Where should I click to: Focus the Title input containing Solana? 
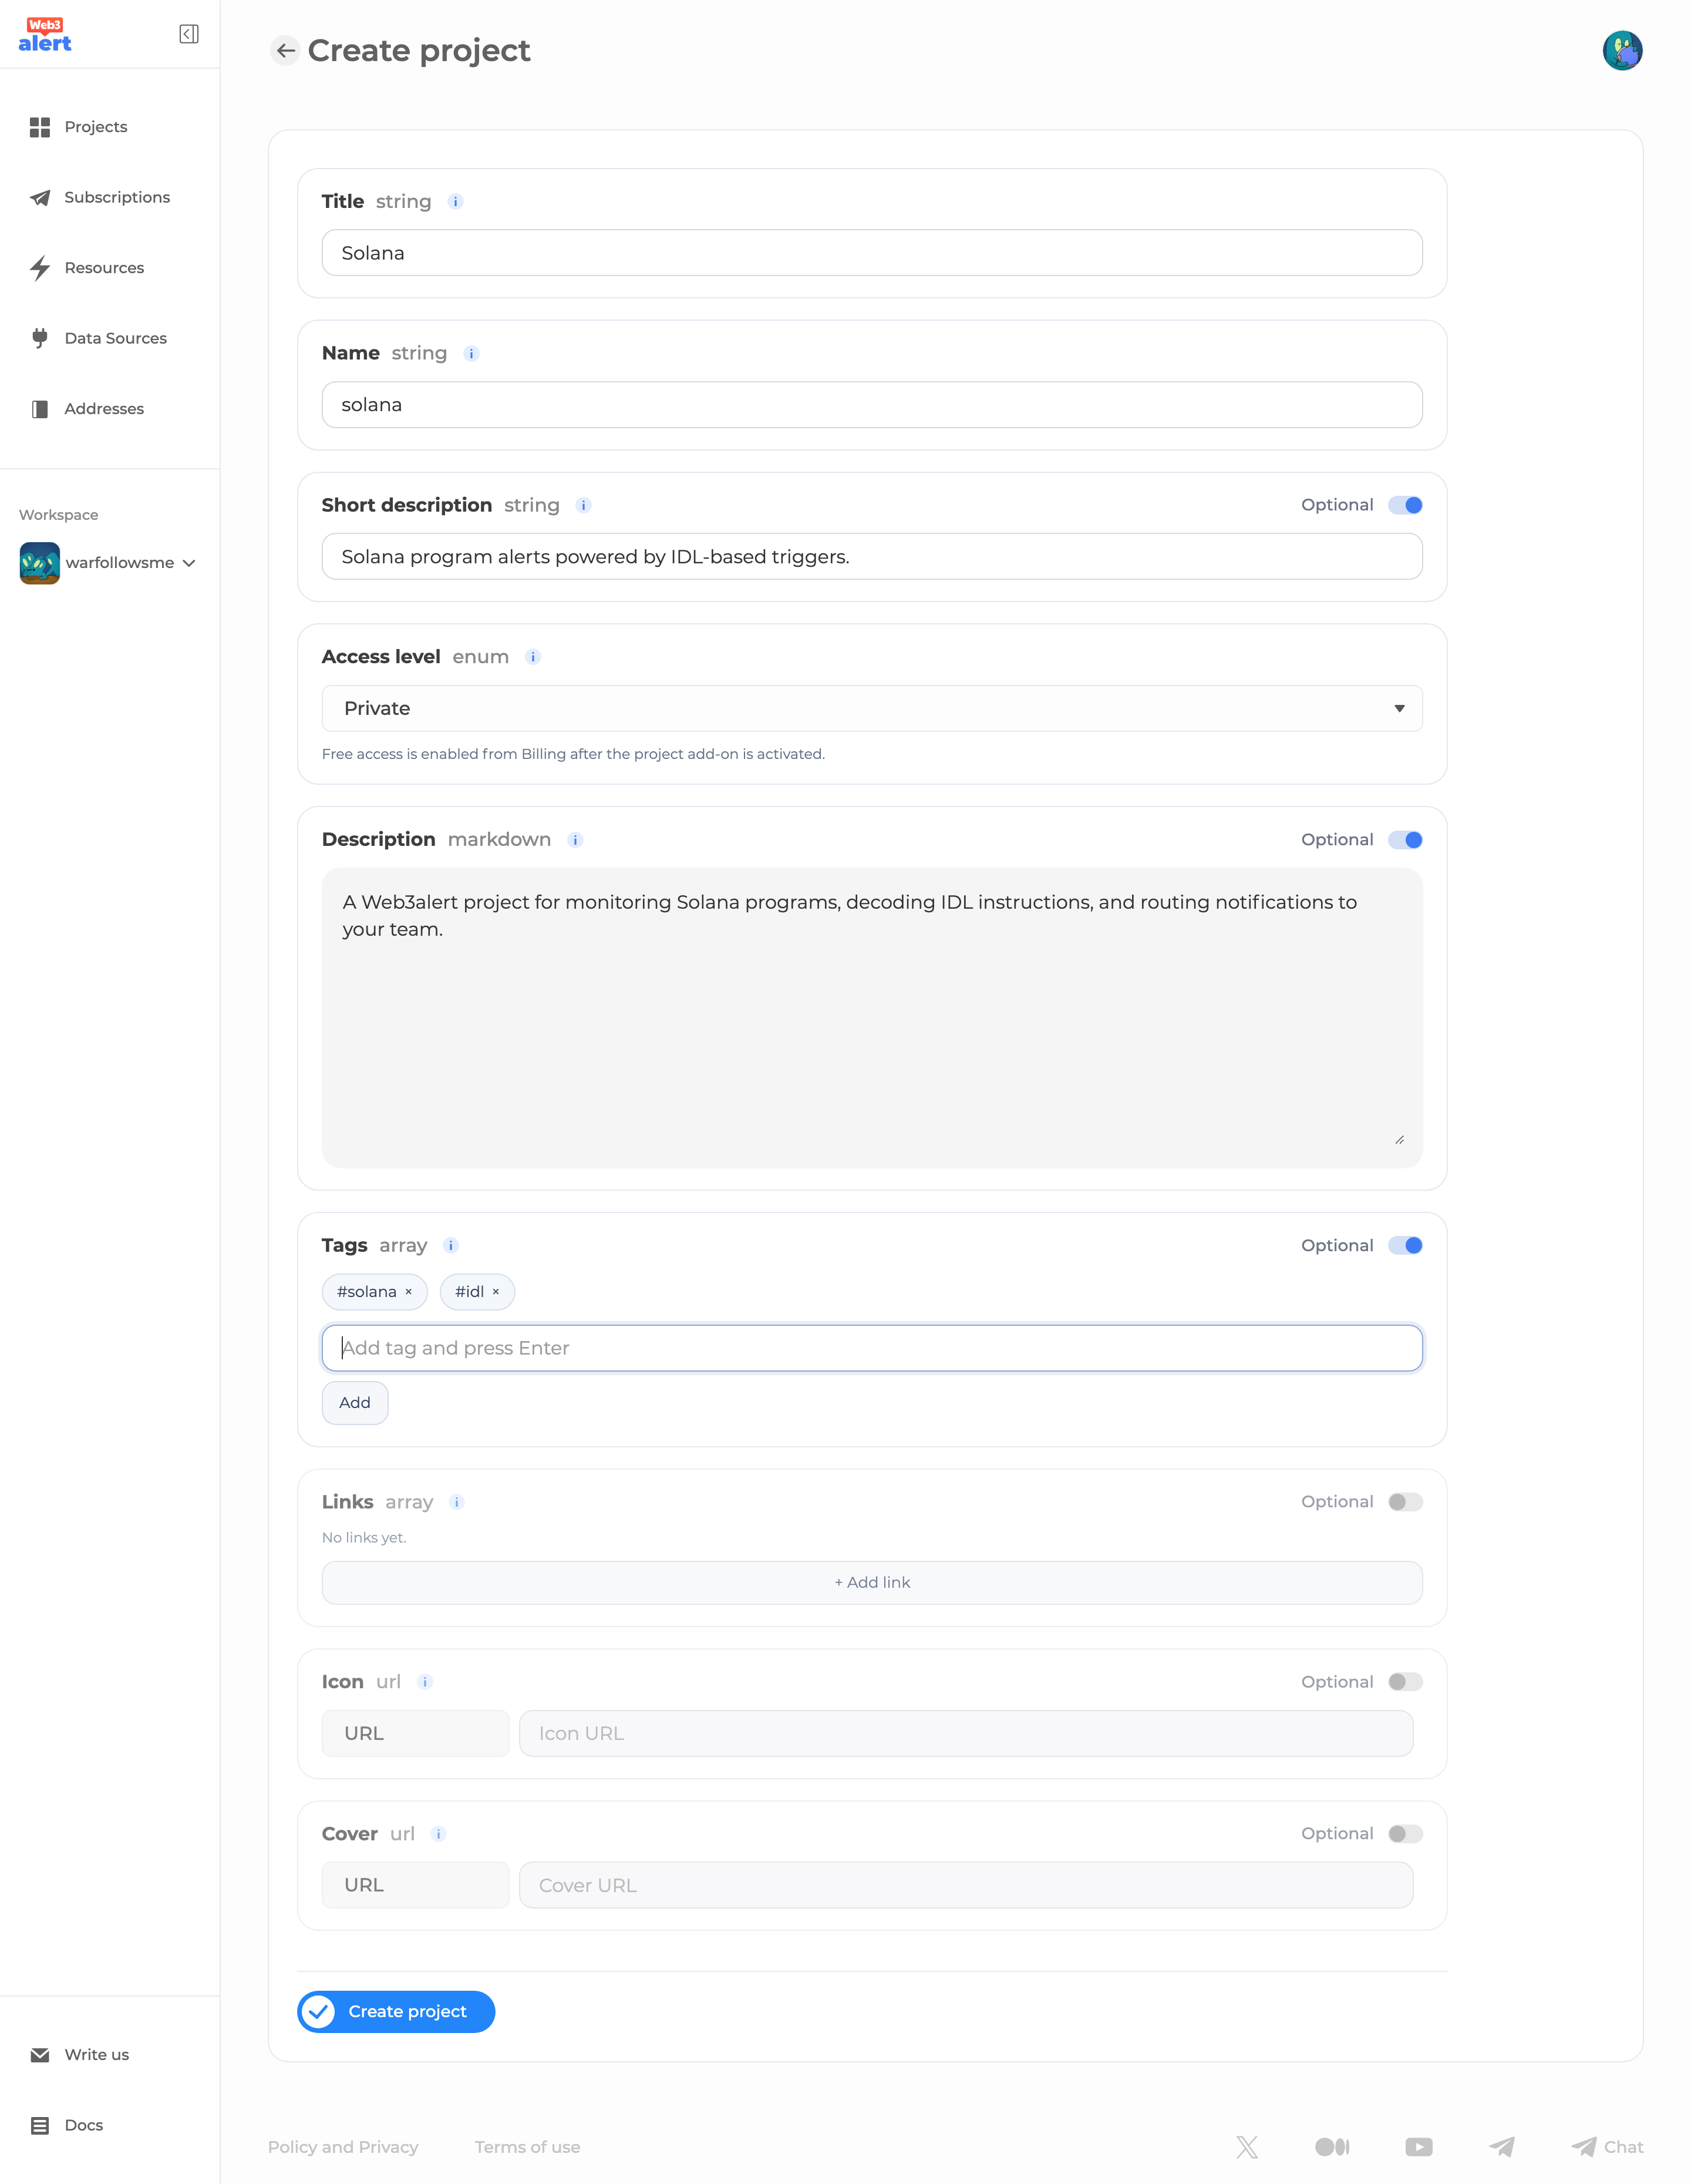pyautogui.click(x=871, y=253)
